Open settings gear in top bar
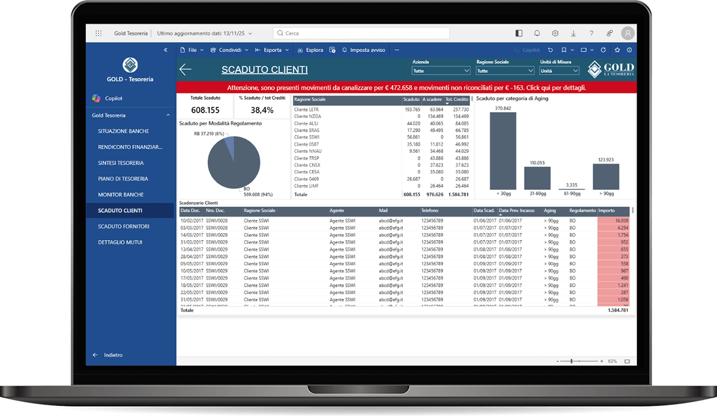The width and height of the screenshot is (717, 417). pyautogui.click(x=555, y=34)
